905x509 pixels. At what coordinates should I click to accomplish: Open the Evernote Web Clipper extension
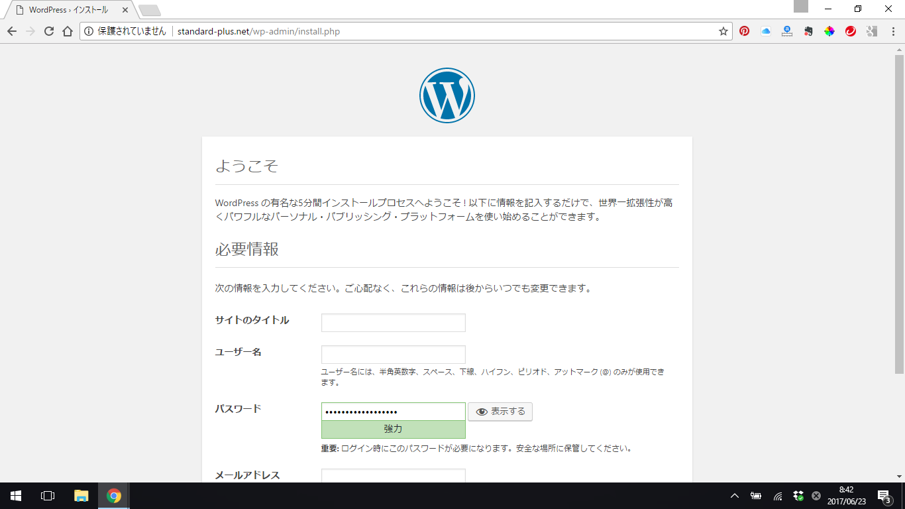coord(808,31)
